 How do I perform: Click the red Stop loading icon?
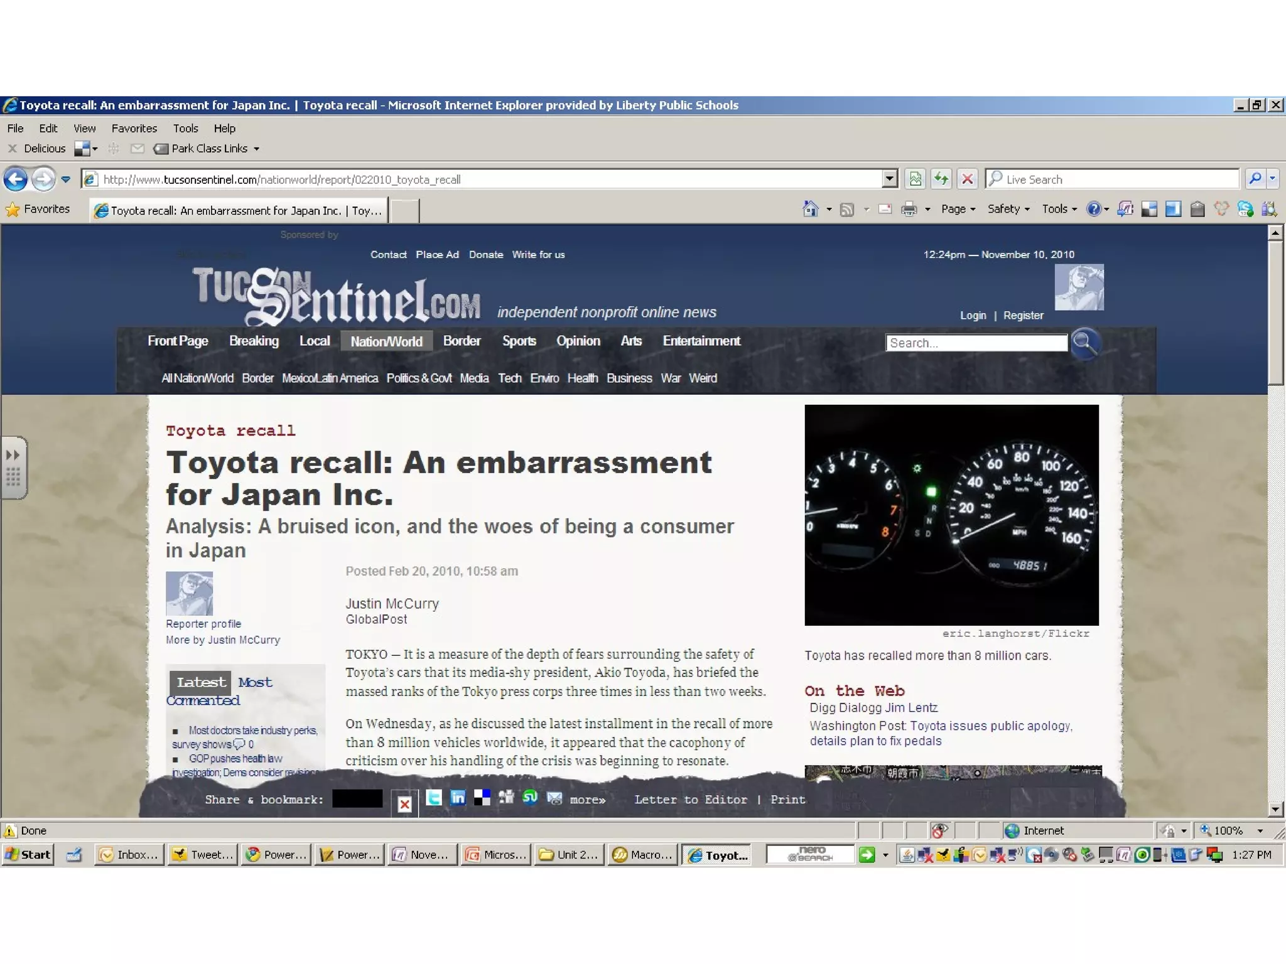tap(968, 179)
